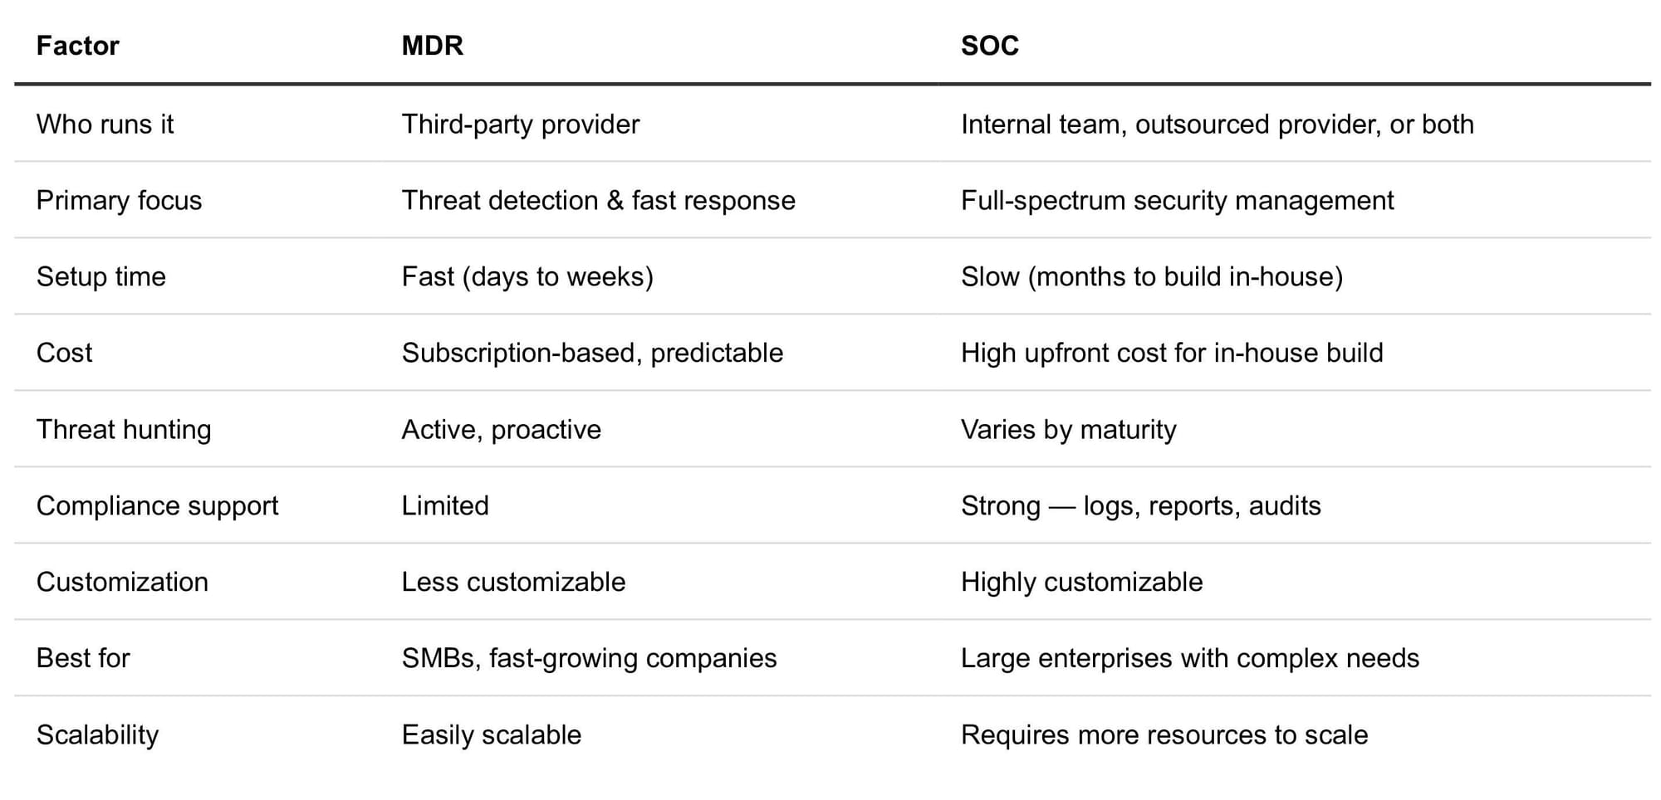Image resolution: width=1661 pixels, height=800 pixels.
Task: Click the MDR column header
Action: point(432,46)
